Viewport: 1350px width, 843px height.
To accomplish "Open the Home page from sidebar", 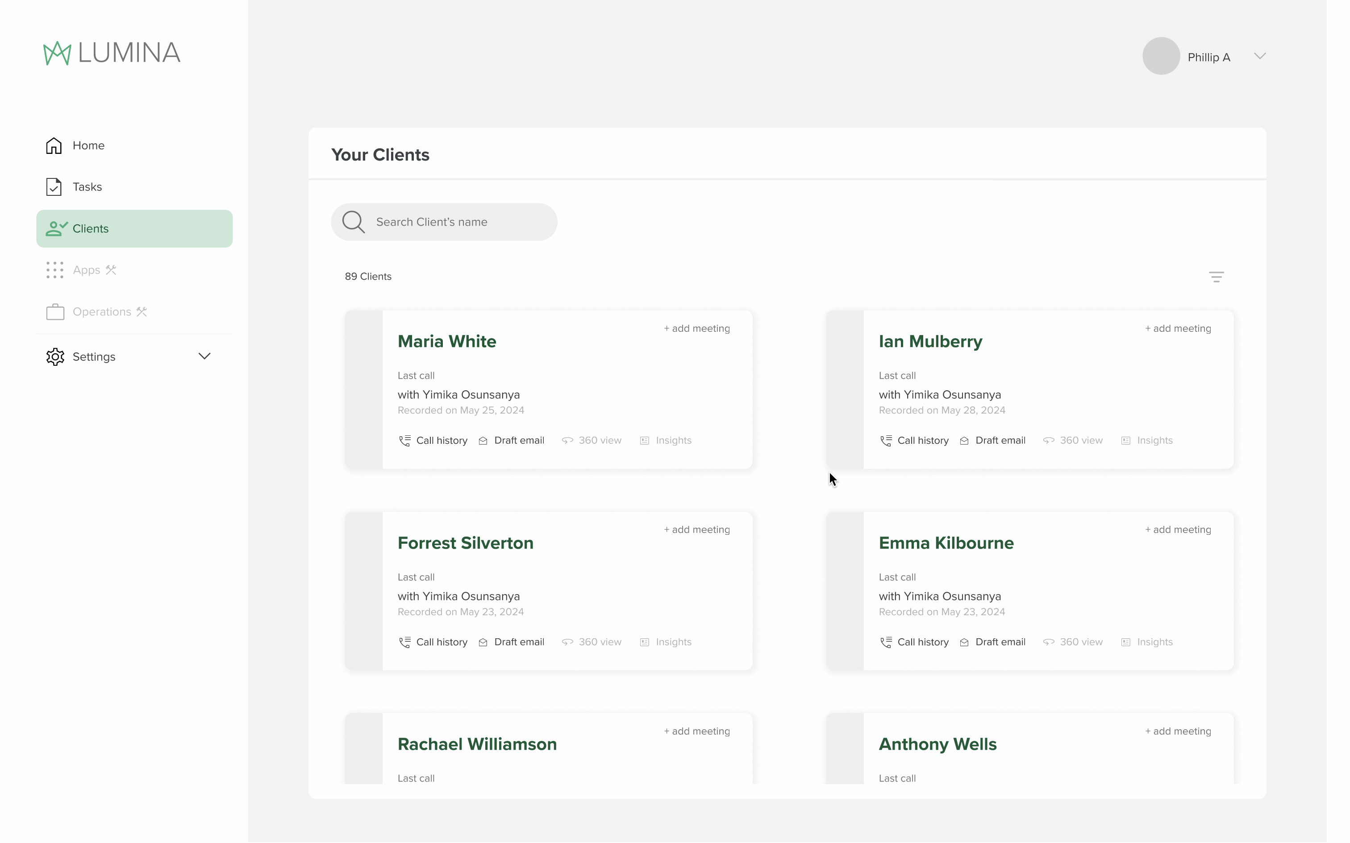I will pyautogui.click(x=134, y=145).
